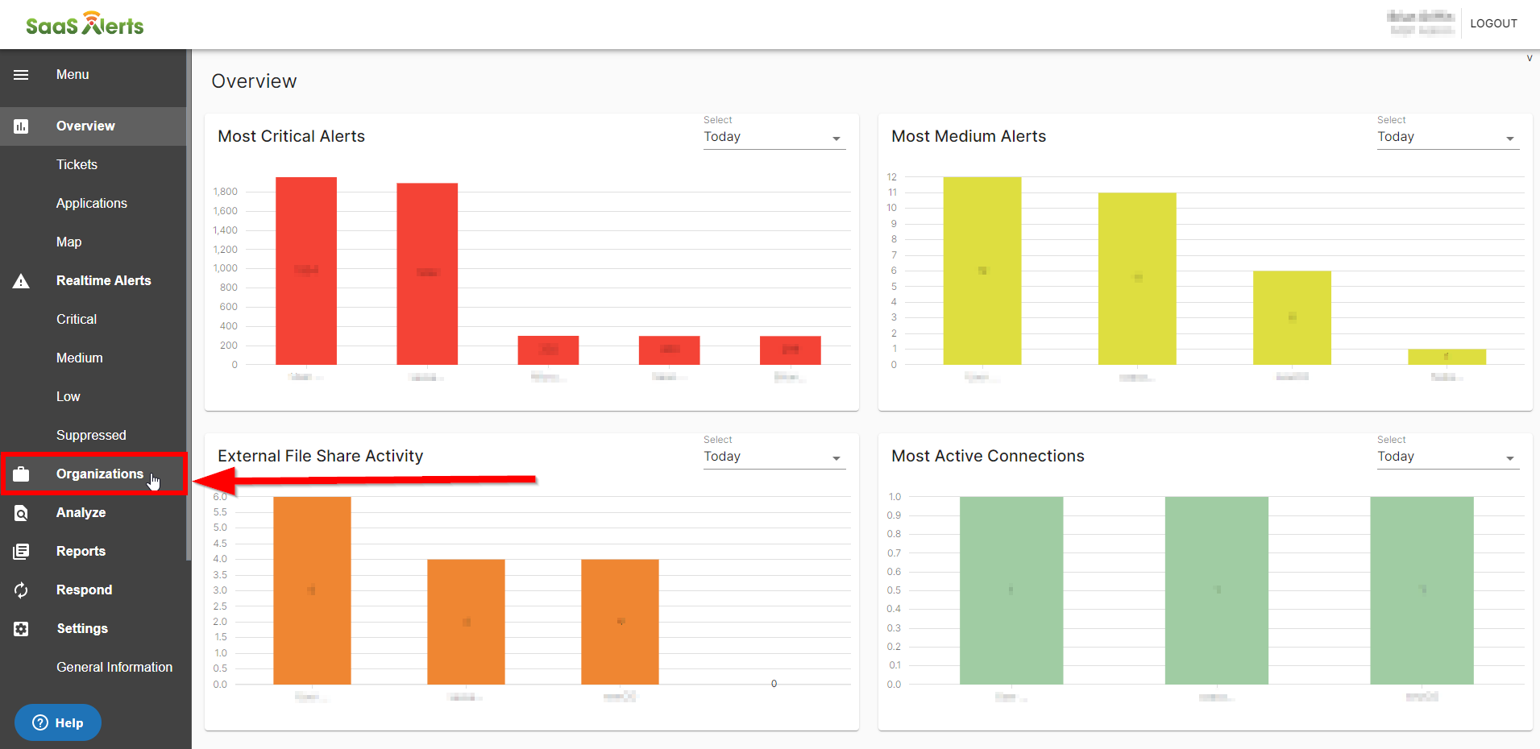Click the shortest yellow bar in Most Medium Alerts
Viewport: 1540px width, 749px height.
pyautogui.click(x=1447, y=357)
